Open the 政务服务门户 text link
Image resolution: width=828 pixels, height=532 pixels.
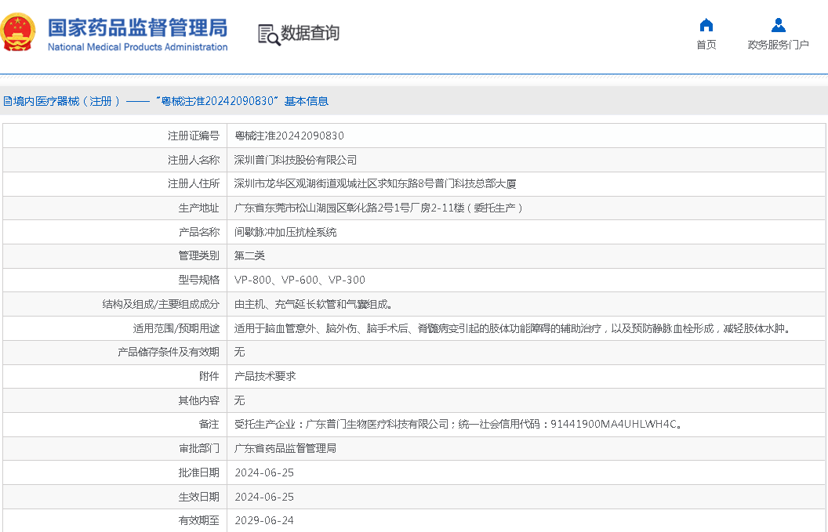click(778, 45)
